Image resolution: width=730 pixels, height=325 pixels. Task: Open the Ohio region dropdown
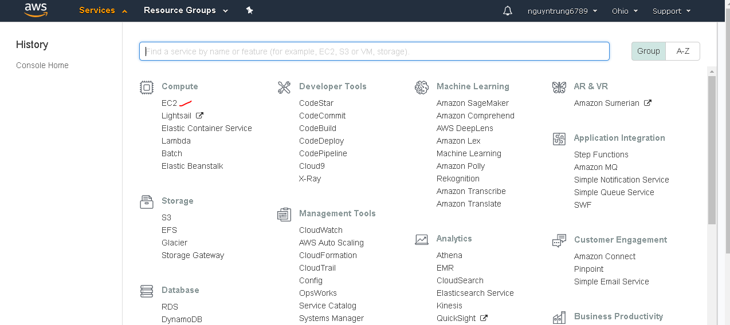(x=624, y=11)
